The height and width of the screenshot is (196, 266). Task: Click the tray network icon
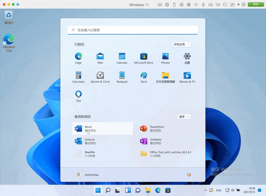(227, 190)
